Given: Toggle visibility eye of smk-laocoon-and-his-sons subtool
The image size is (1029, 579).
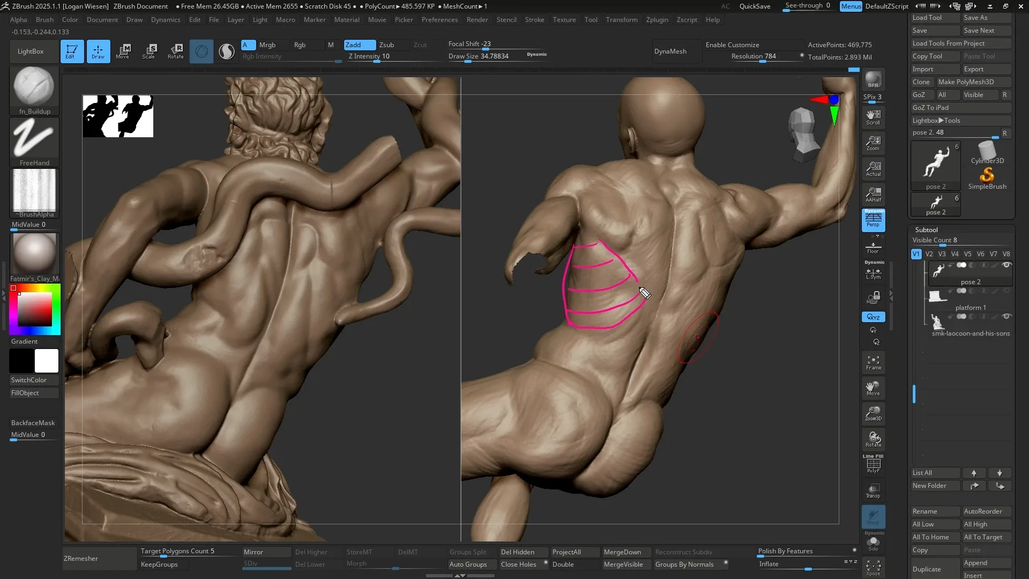Looking at the screenshot, I should tap(1006, 317).
